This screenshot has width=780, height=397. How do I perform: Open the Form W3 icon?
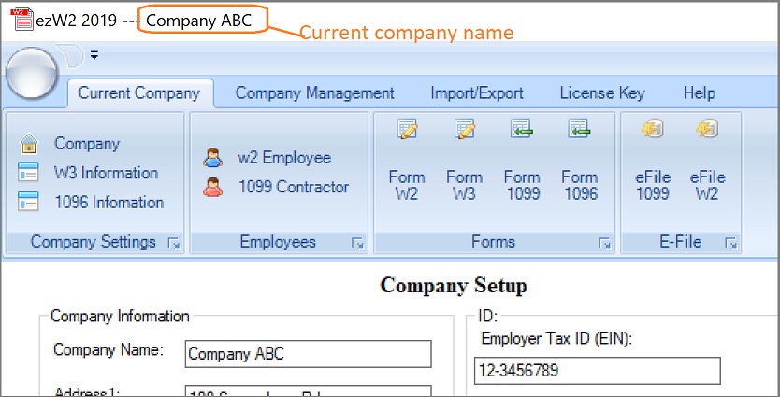pos(464,131)
